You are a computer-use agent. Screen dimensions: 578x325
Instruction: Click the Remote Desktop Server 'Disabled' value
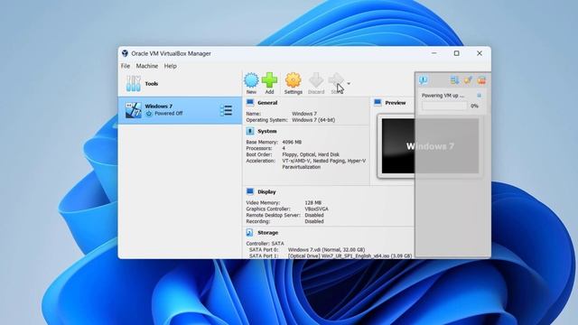[x=314, y=215]
